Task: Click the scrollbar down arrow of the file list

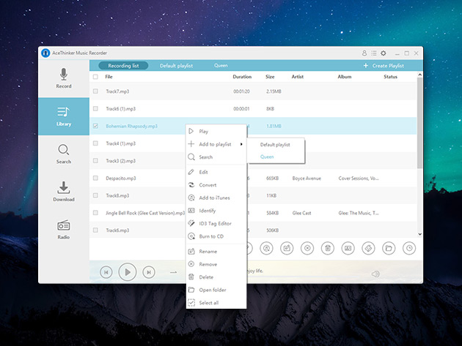Action: 420,234
